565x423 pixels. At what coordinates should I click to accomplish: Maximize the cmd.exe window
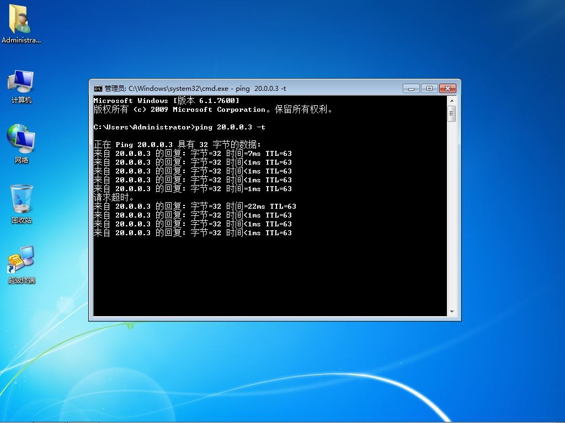click(x=429, y=88)
